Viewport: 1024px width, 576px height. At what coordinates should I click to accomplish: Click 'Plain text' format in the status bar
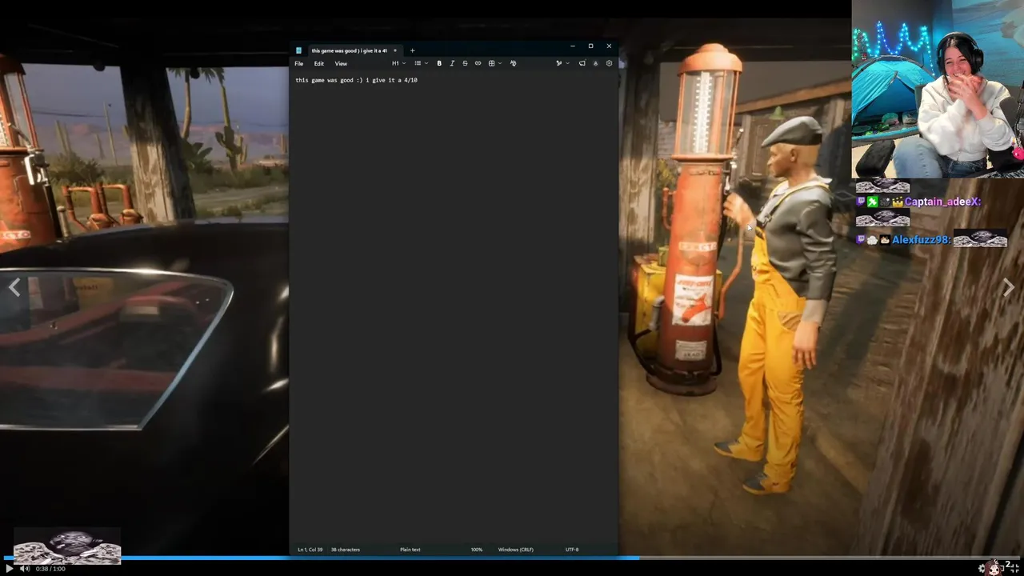pos(410,550)
